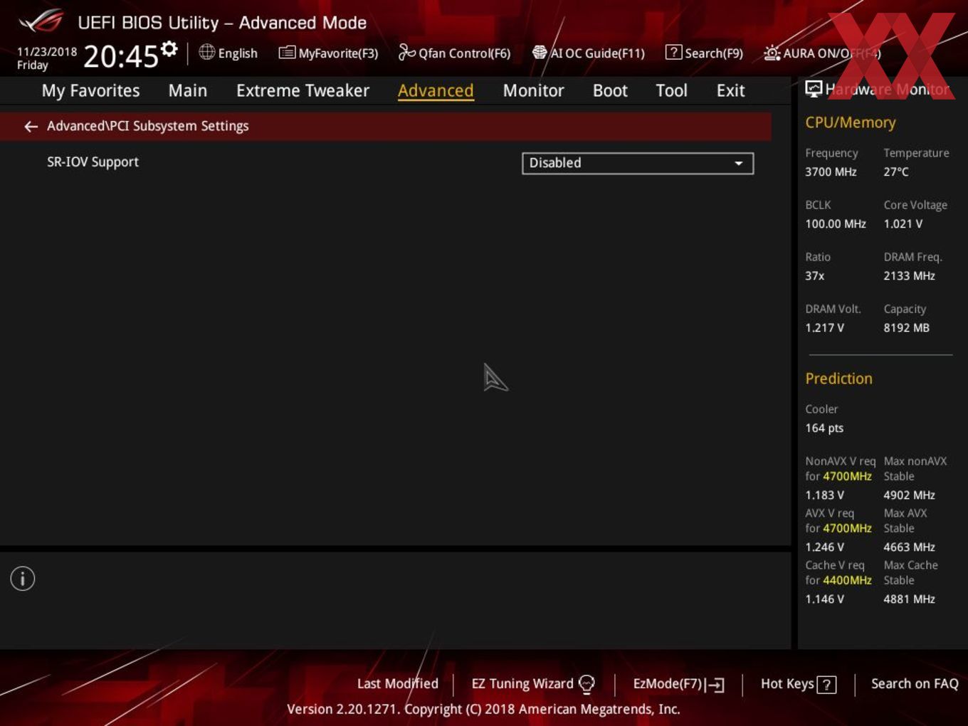
Task: Click the 3700 MHz frequency value
Action: tap(831, 172)
